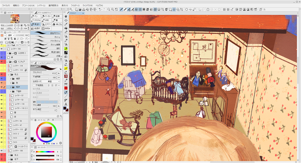
Task: Choose the 厚塗り brush category
Action: [36, 24]
